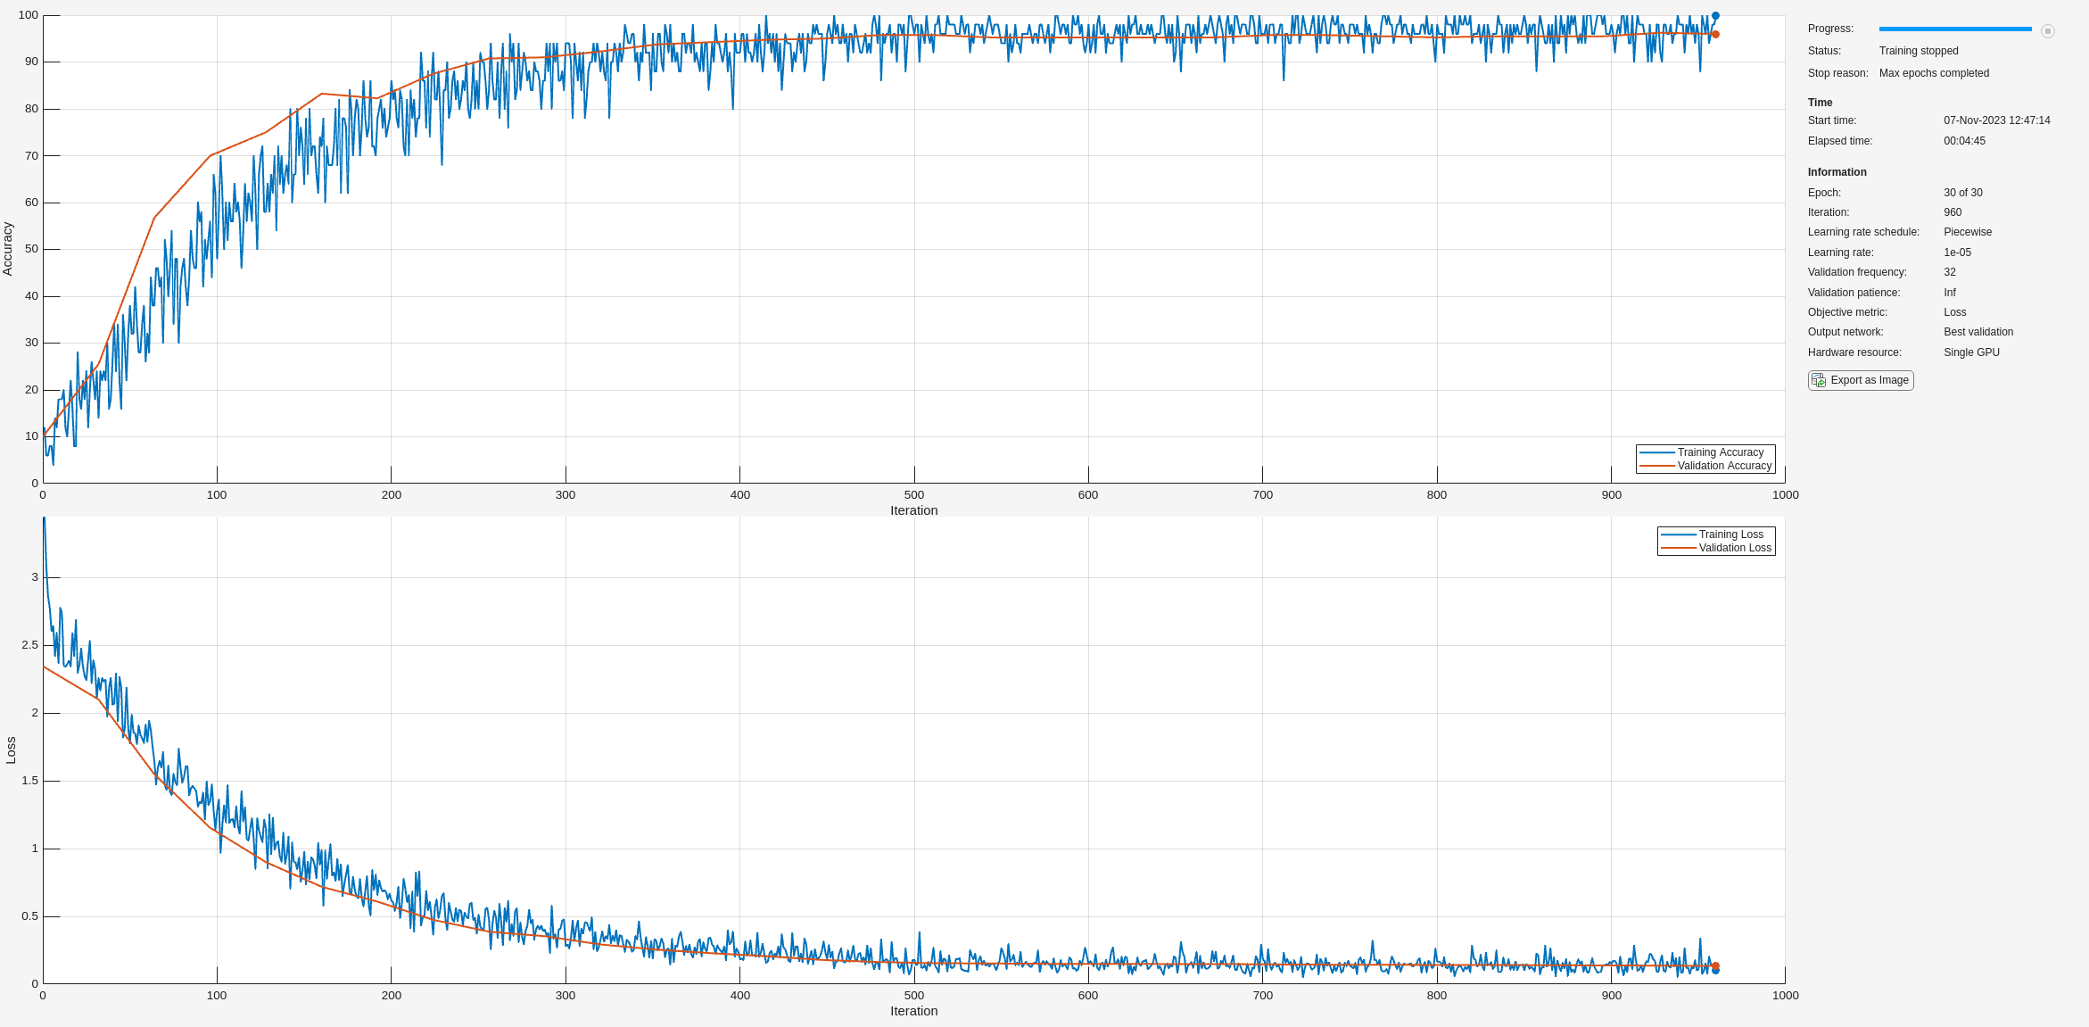Select the 'Training stopped' status text
The height and width of the screenshot is (1027, 2089).
1919,51
